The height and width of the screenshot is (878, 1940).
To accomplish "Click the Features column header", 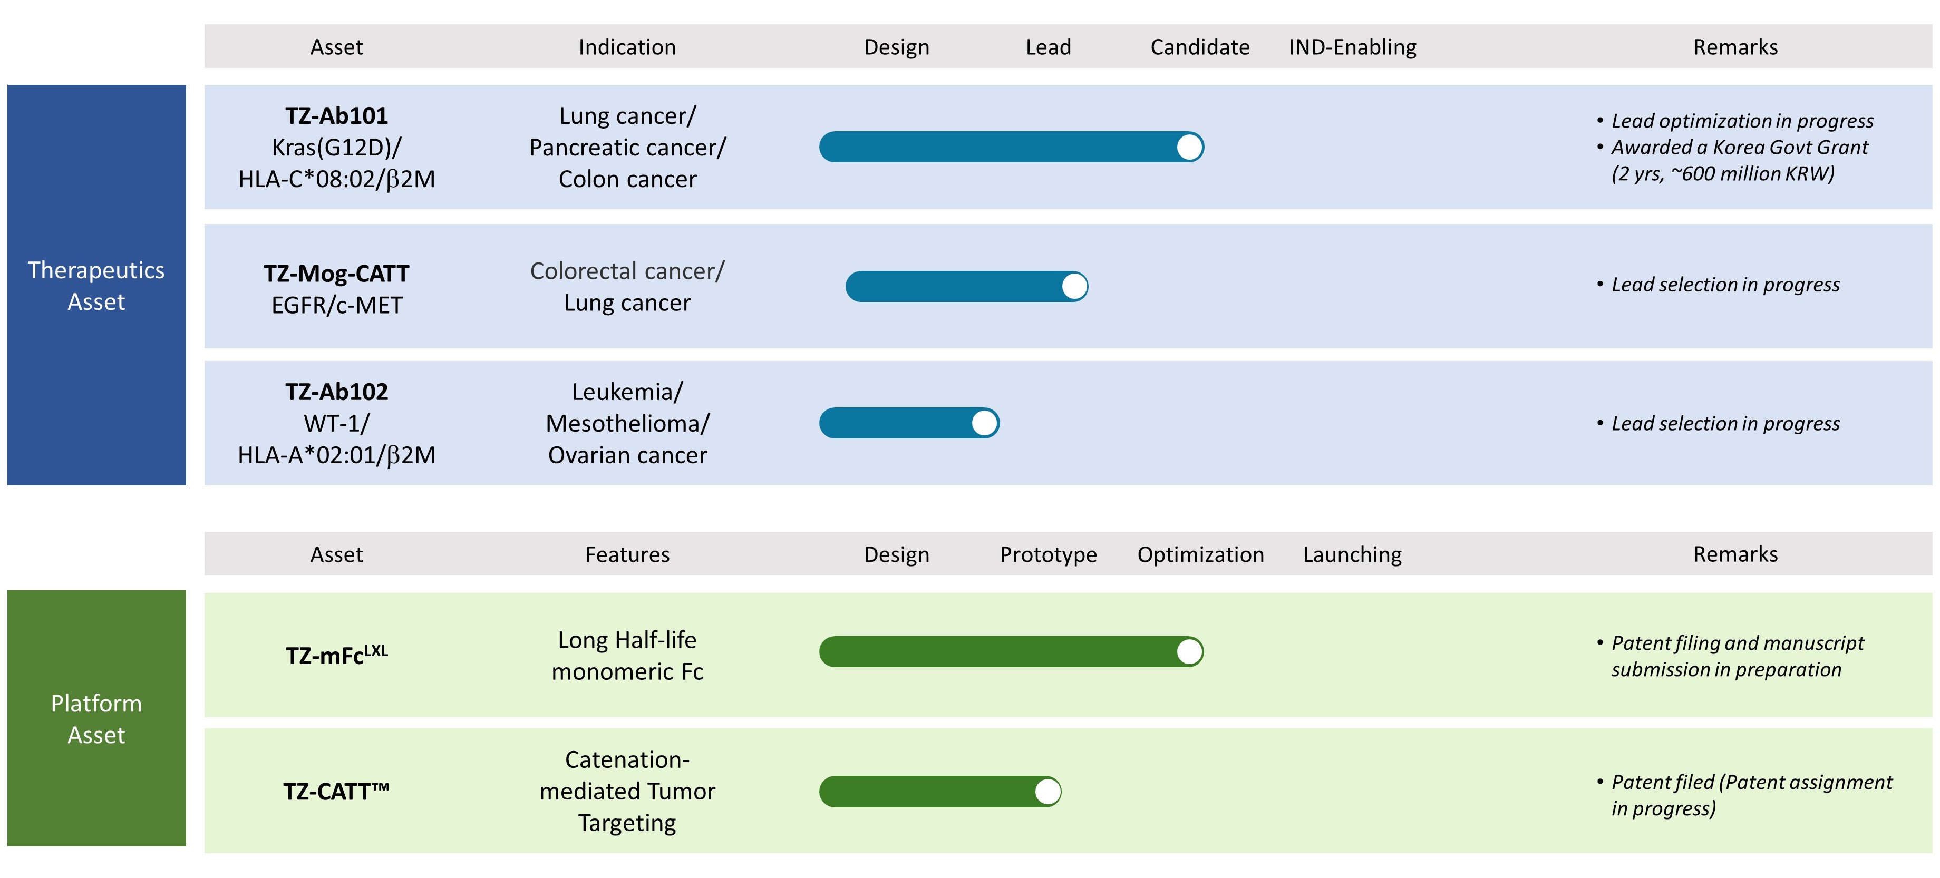I will tap(627, 555).
